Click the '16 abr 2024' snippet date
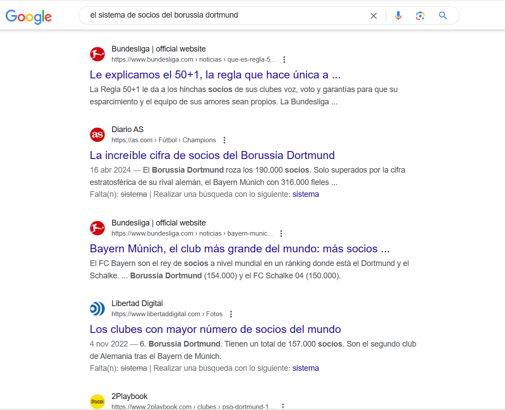This screenshot has width=505, height=410. 110,170
